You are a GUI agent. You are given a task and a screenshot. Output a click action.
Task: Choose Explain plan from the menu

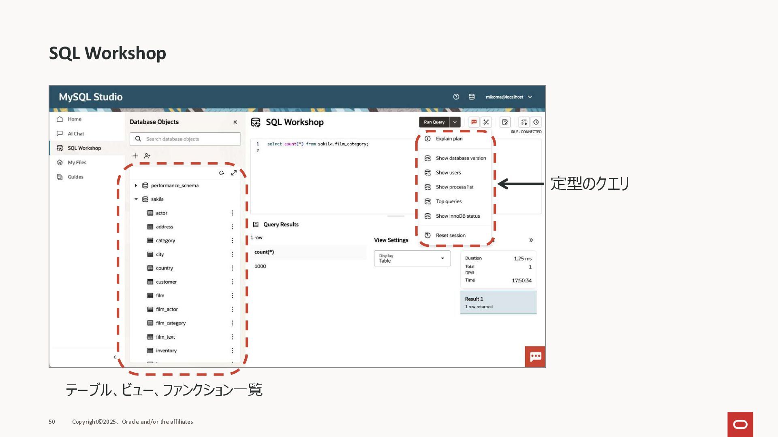click(x=449, y=139)
